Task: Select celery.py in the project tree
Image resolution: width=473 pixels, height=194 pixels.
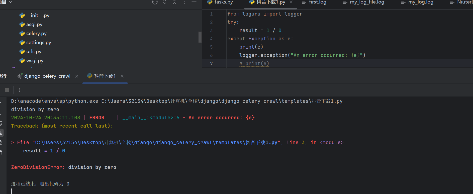Action: click(x=33, y=34)
